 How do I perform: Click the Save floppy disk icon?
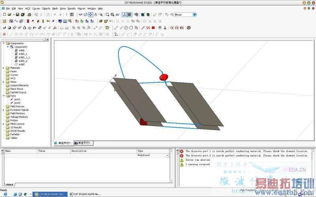(x=17, y=15)
